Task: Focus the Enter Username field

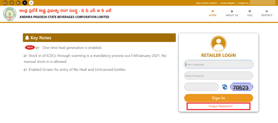Action: [x=219, y=64]
